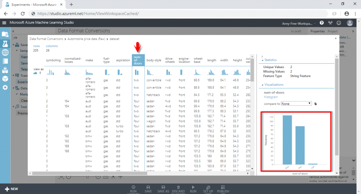361x194 pixels.
Task: Click the canvas 1:1 actual size icon
Action: coord(106,177)
